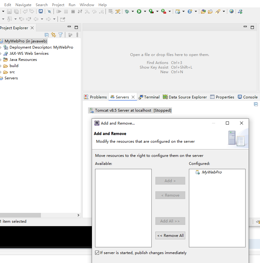This screenshot has width=260, height=263.
Task: Switch to the Problems tab
Action: (95, 97)
